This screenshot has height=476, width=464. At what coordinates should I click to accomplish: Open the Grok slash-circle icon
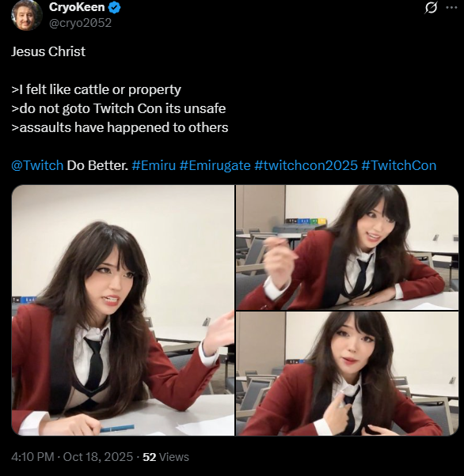pos(431,8)
